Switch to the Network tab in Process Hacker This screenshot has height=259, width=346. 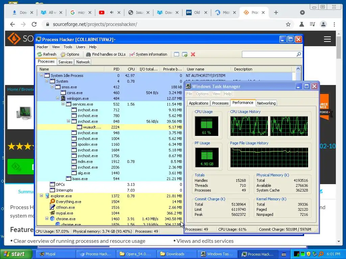pos(83,62)
